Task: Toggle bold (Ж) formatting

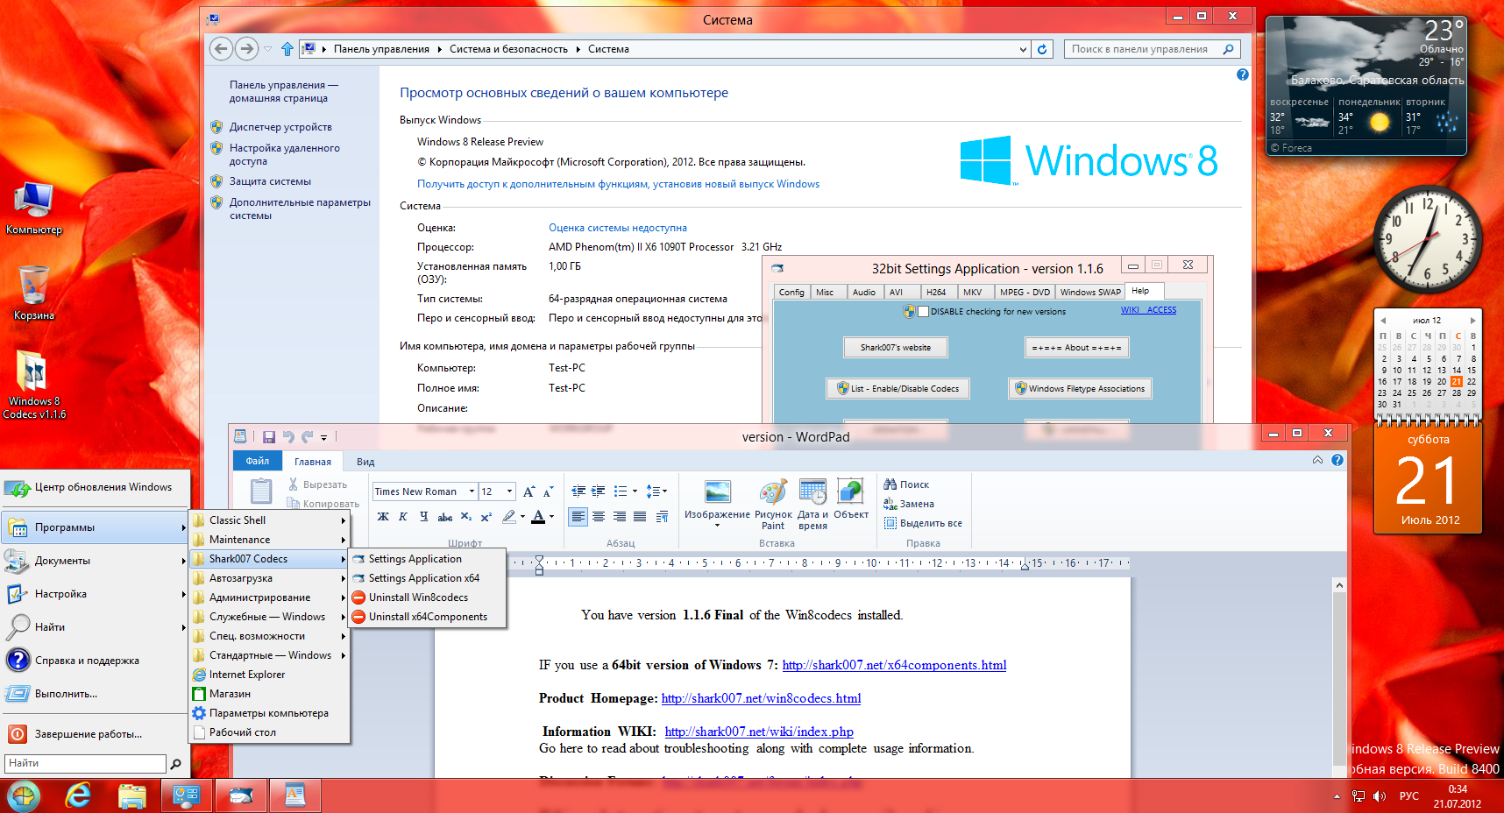Action: [x=383, y=517]
